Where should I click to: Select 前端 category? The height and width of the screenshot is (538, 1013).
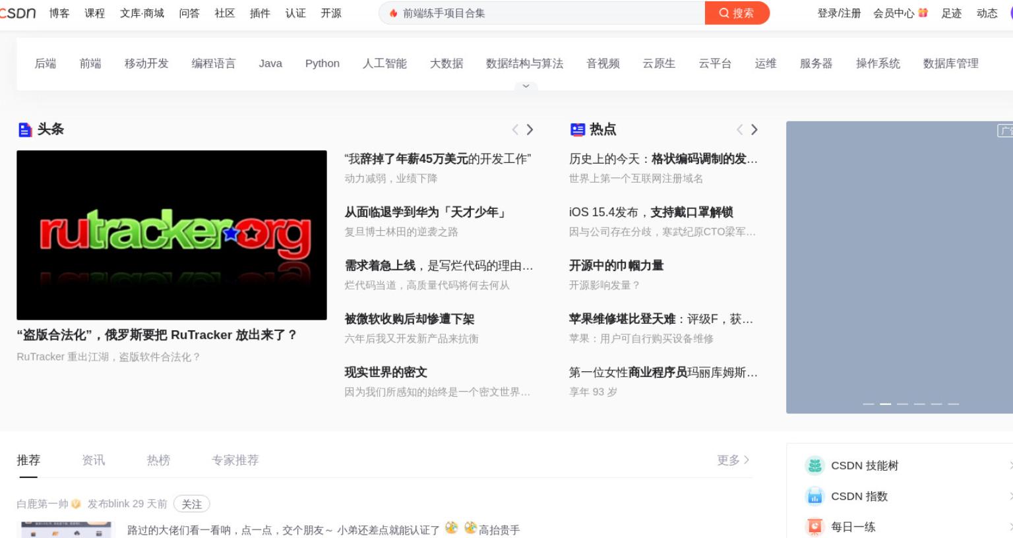[90, 64]
